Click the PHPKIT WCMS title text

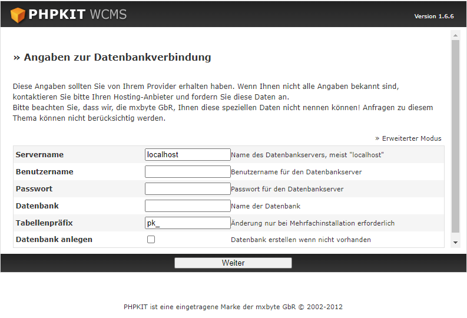pos(77,15)
